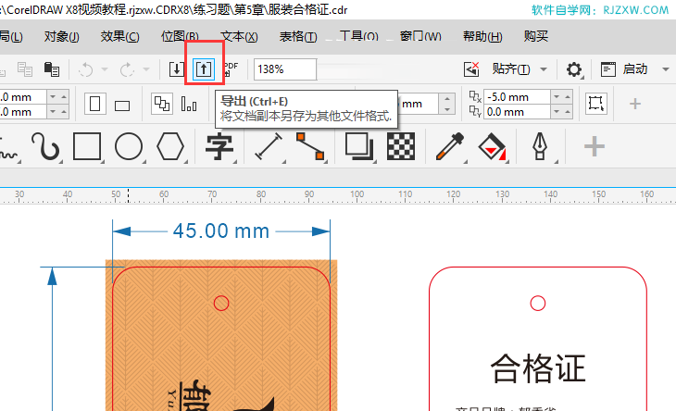Open the 帮助(H) menu
Image resolution: width=676 pixels, height=411 pixels.
point(482,37)
